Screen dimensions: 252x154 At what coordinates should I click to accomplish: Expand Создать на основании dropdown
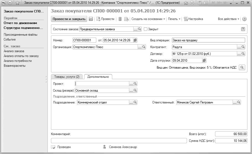click(148, 19)
